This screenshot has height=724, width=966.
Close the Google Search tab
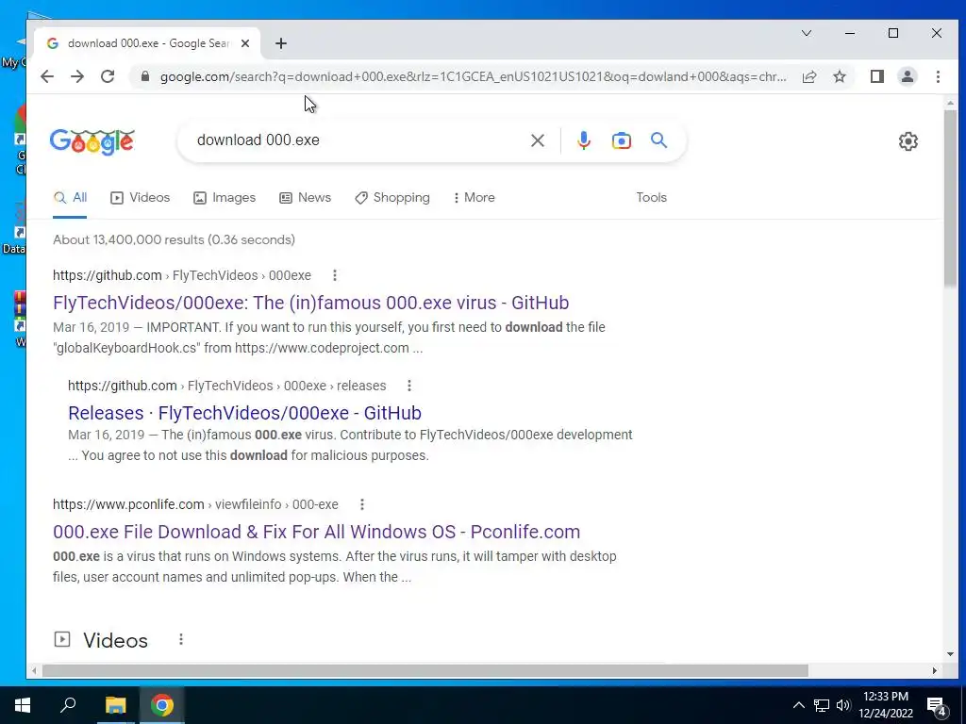click(x=245, y=43)
